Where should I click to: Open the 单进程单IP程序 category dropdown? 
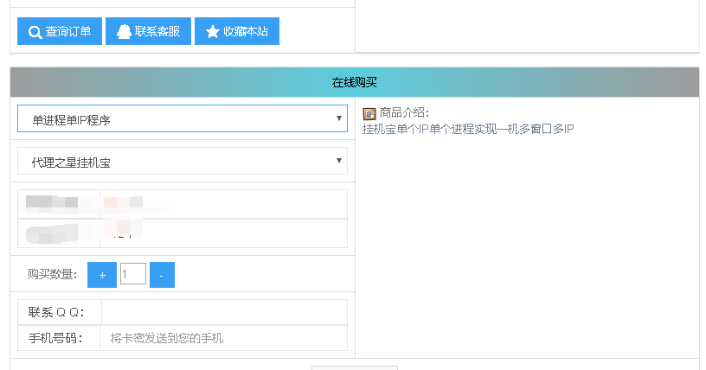pyautogui.click(x=182, y=119)
